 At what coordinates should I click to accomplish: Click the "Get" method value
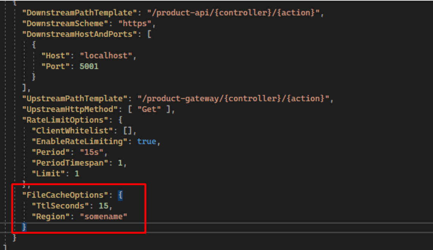coord(149,110)
